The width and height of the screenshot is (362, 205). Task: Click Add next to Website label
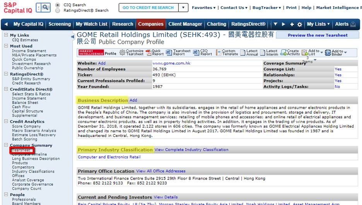[x=102, y=63]
